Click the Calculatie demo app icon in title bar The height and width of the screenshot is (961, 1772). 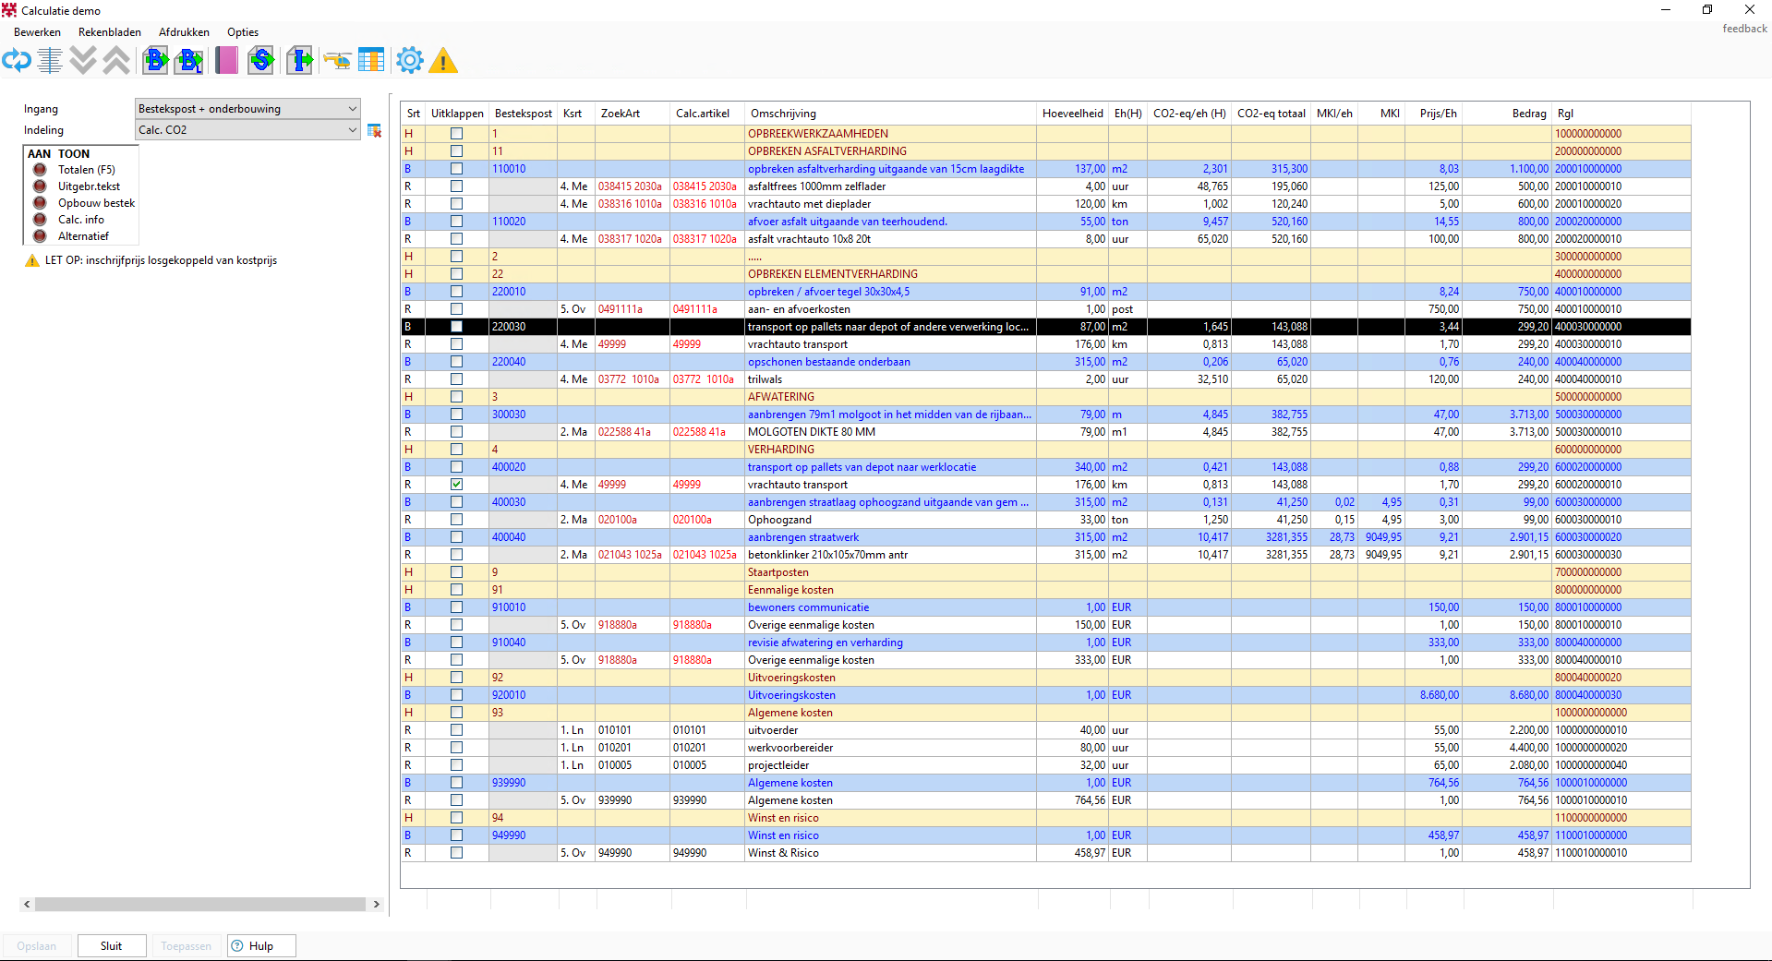[x=9, y=10]
